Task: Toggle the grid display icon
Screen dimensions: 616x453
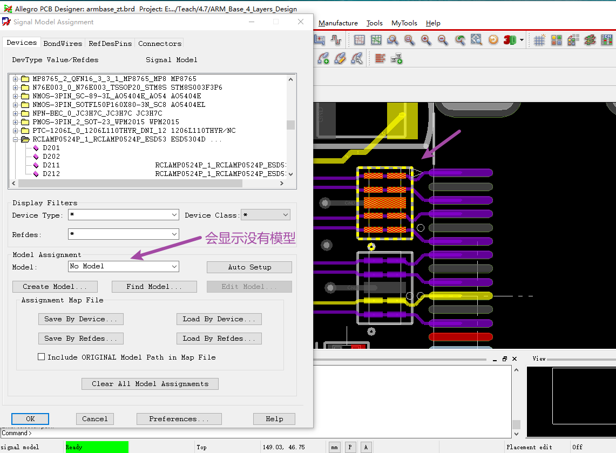Action: pyautogui.click(x=539, y=39)
